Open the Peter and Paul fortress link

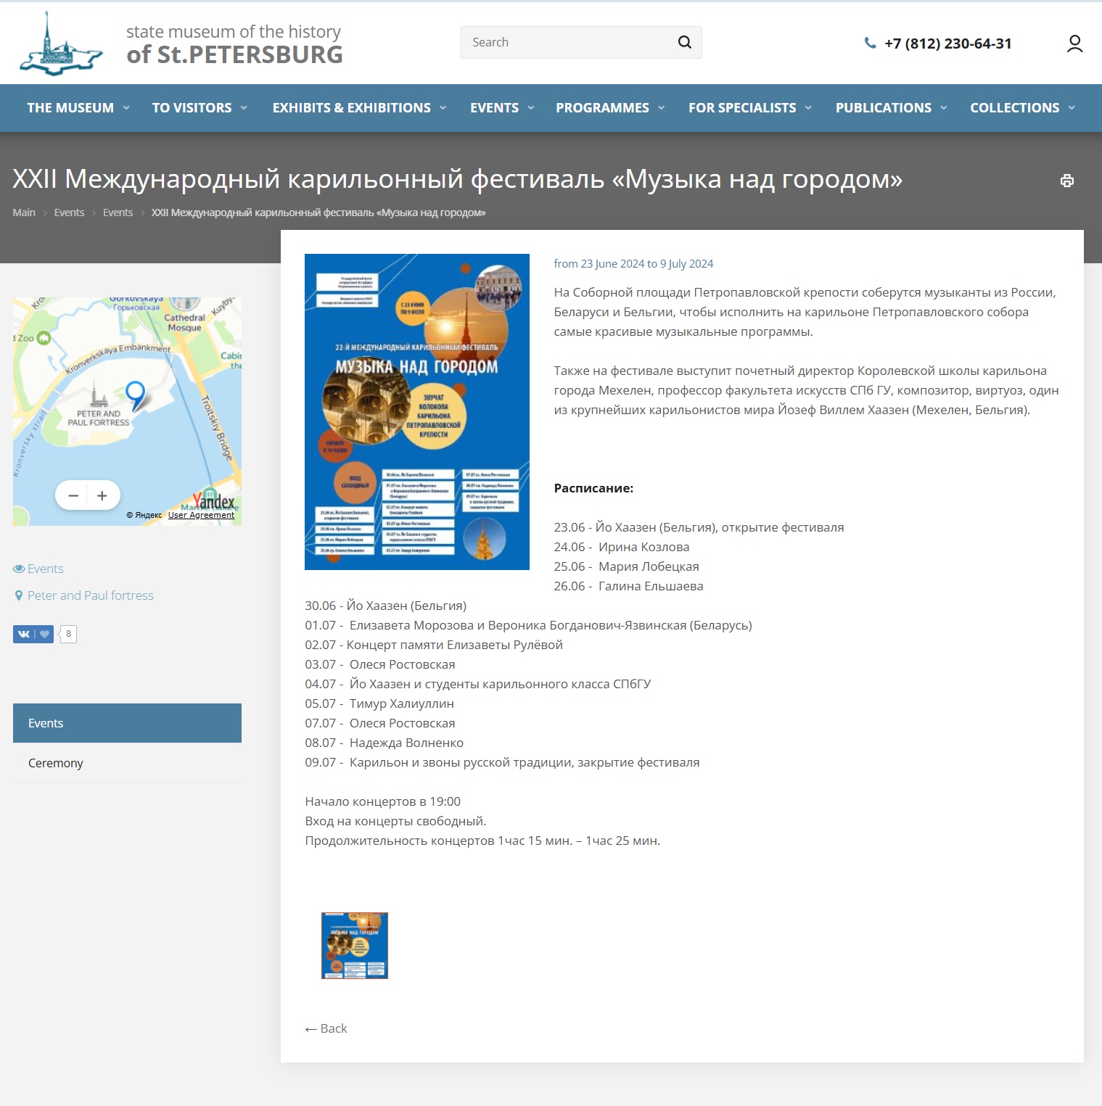(91, 595)
